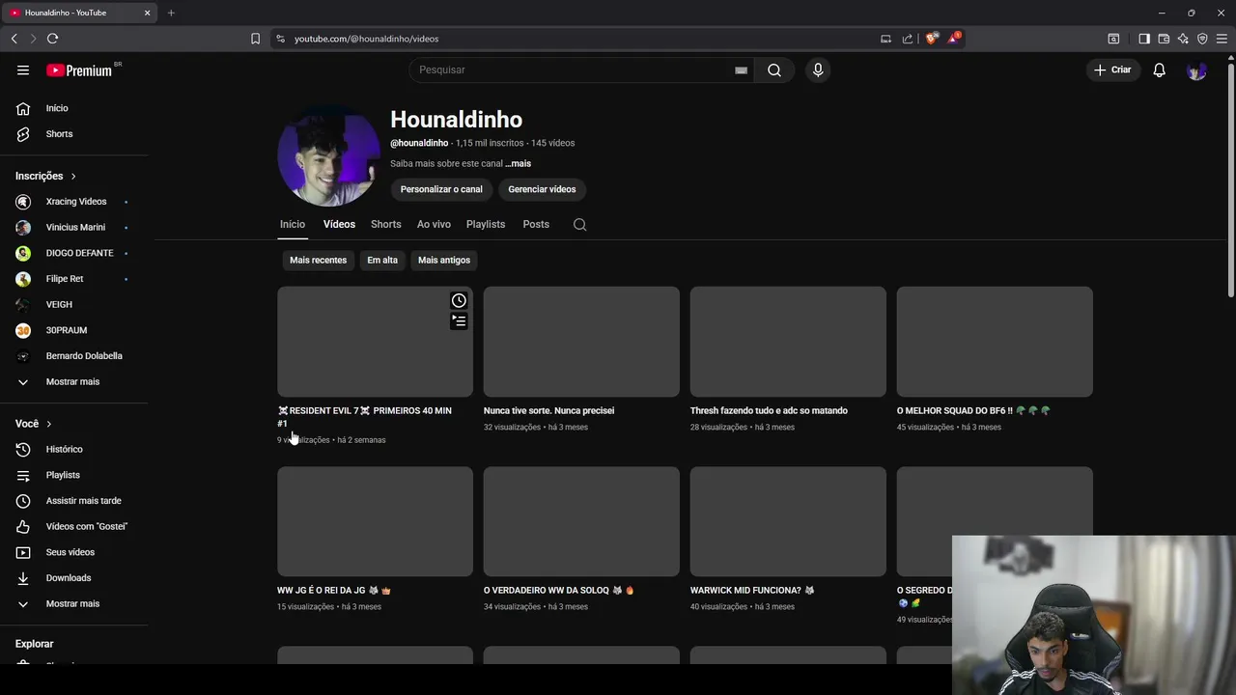The image size is (1236, 695).
Task: Open Brave VPN shield icon
Action: coord(1202,39)
